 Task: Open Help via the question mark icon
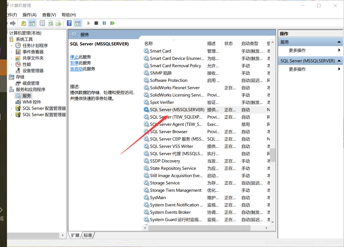(69, 23)
